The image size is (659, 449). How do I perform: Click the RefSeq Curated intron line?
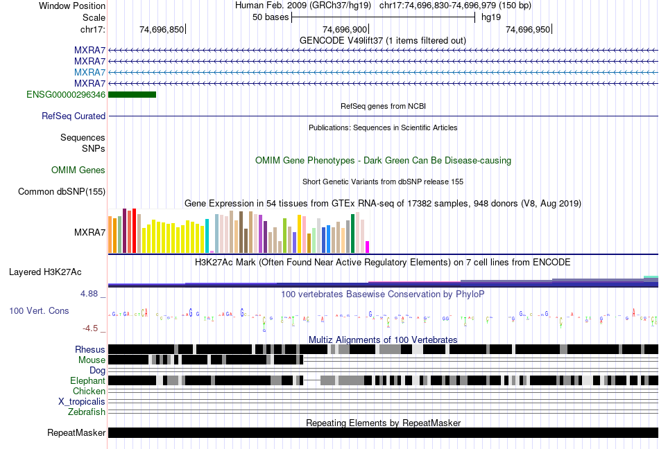click(383, 116)
